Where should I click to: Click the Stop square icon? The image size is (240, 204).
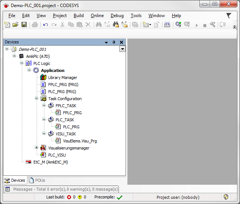(x=205, y=25)
